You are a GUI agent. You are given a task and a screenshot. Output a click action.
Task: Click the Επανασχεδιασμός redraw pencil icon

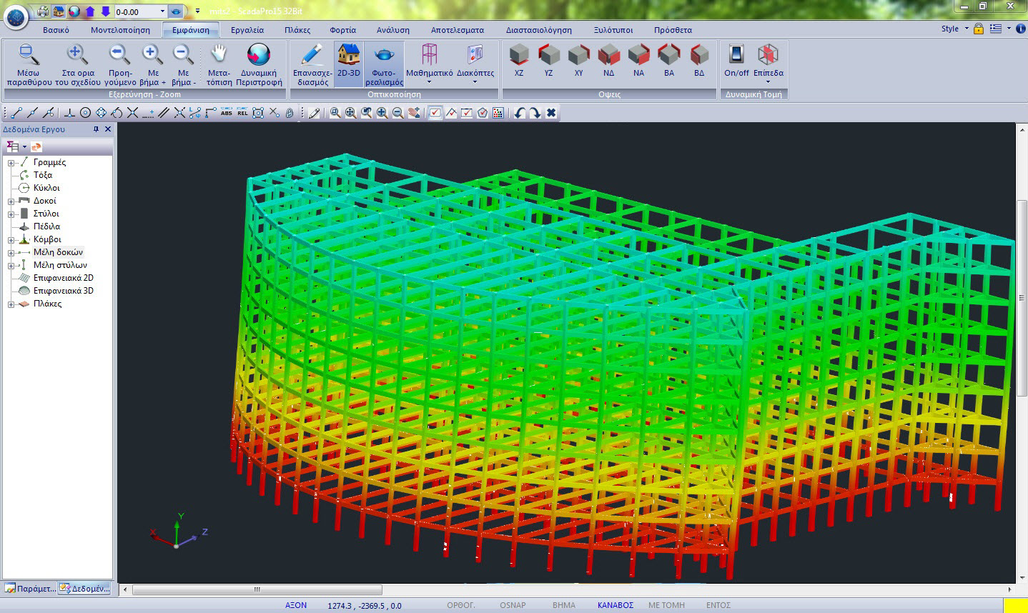[312, 56]
